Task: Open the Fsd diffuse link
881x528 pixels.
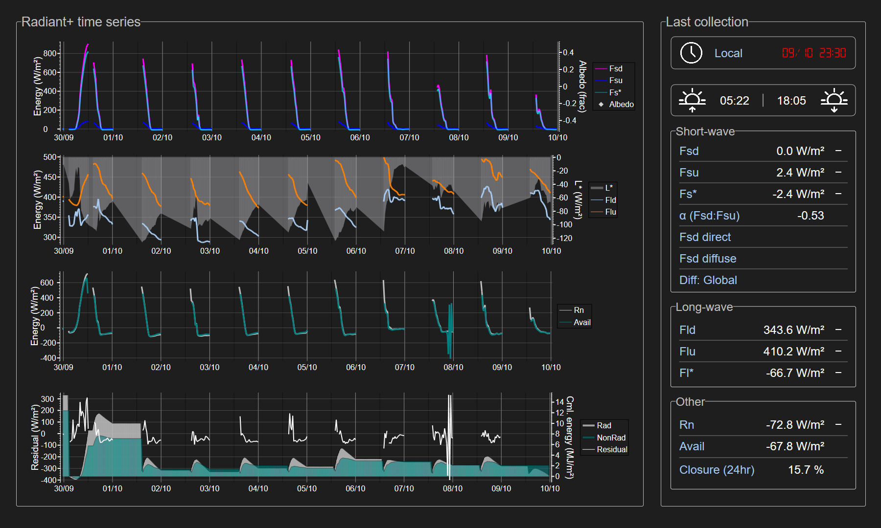Action: 708,259
